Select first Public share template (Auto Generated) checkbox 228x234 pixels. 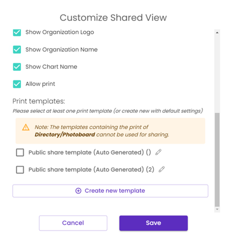click(20, 152)
